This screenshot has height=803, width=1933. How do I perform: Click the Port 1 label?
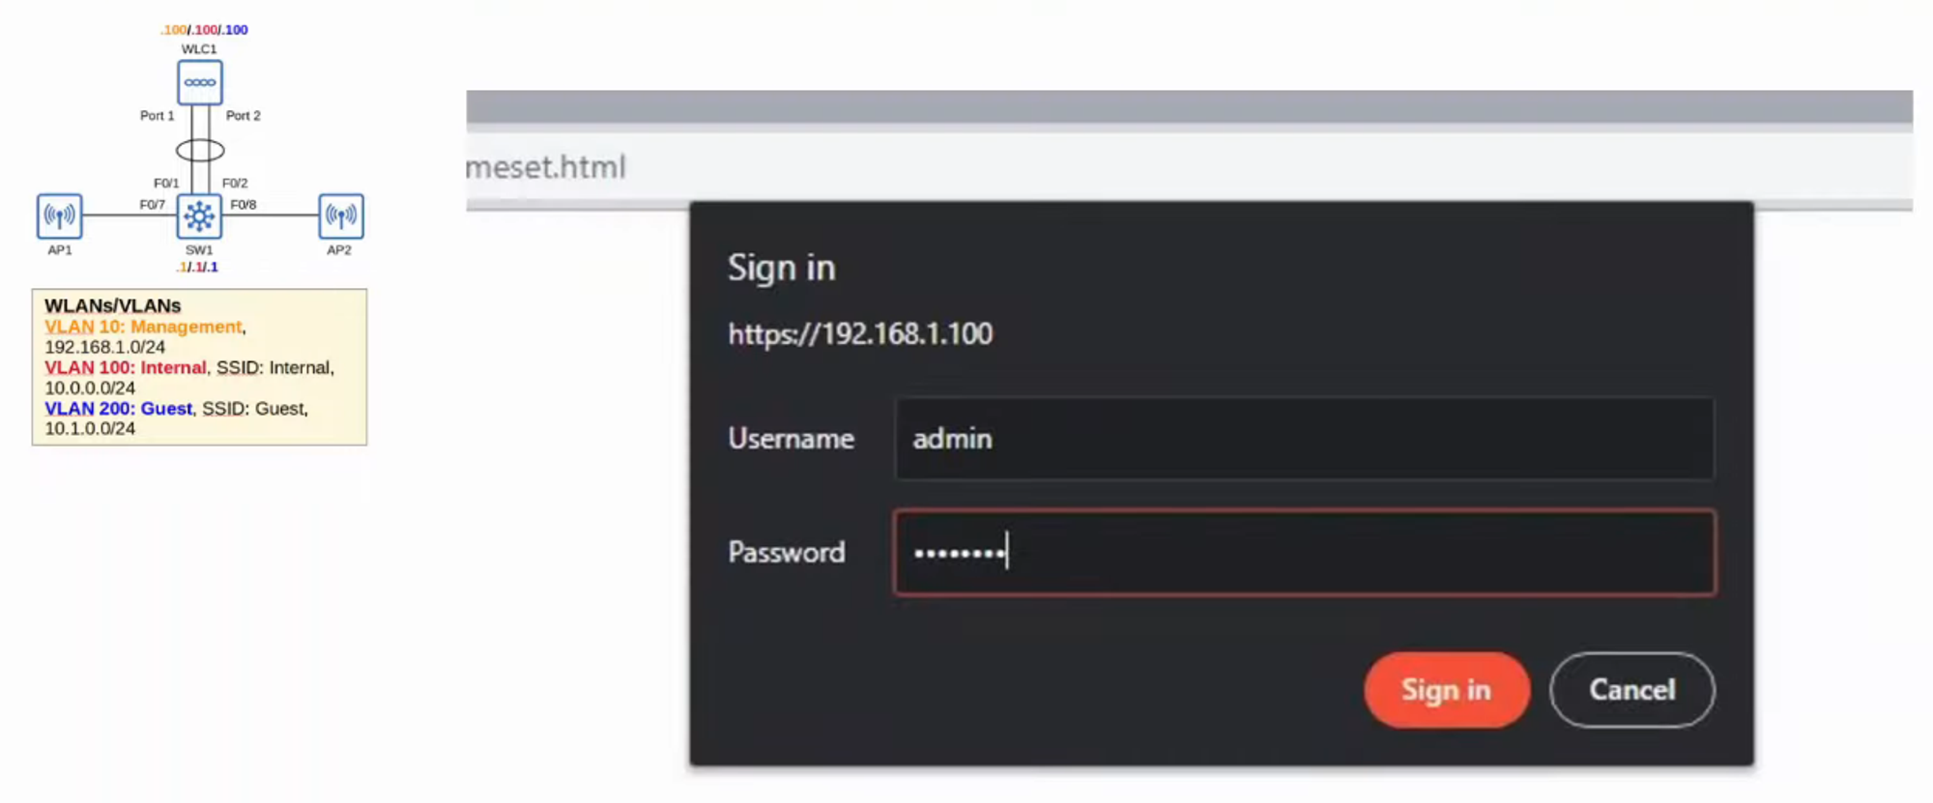coord(157,115)
